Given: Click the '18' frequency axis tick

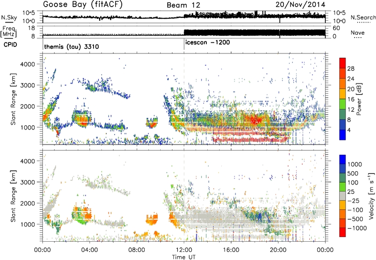Looking at the screenshot, I should click(31, 28).
